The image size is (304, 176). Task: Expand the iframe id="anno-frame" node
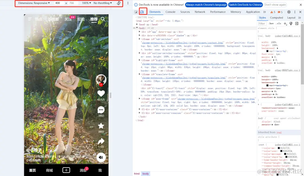[139, 99]
